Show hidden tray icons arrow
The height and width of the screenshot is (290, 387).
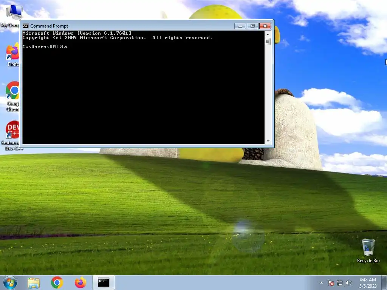[321, 283]
